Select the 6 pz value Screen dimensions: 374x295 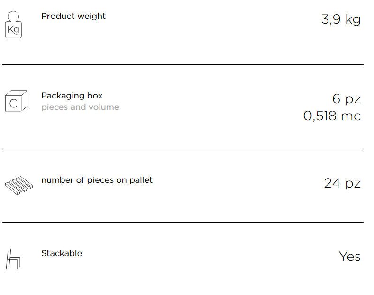tap(347, 99)
